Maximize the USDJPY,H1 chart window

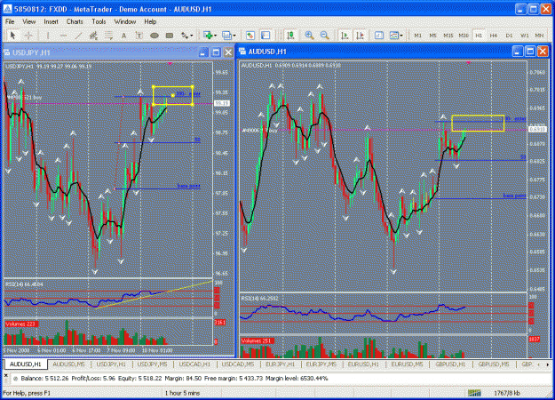coord(216,52)
